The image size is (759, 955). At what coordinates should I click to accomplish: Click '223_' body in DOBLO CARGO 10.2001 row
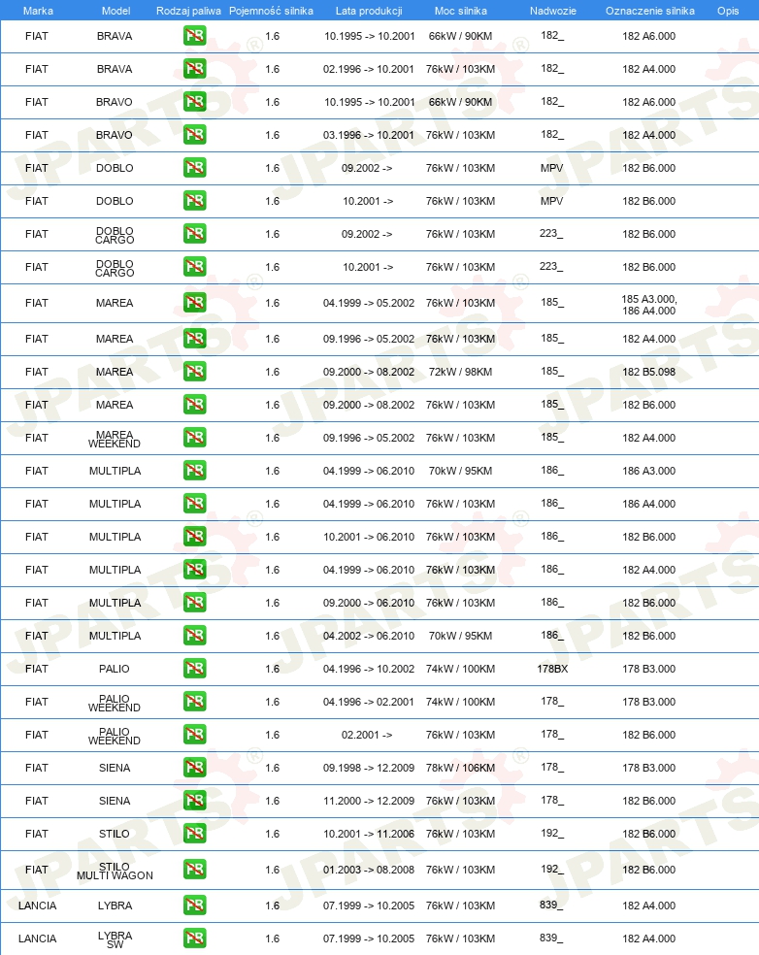pos(551,266)
